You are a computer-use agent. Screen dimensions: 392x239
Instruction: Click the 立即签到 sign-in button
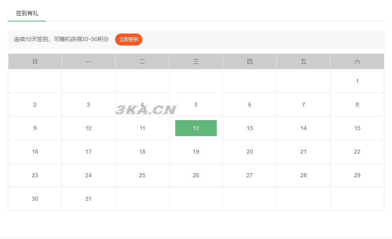click(x=128, y=40)
